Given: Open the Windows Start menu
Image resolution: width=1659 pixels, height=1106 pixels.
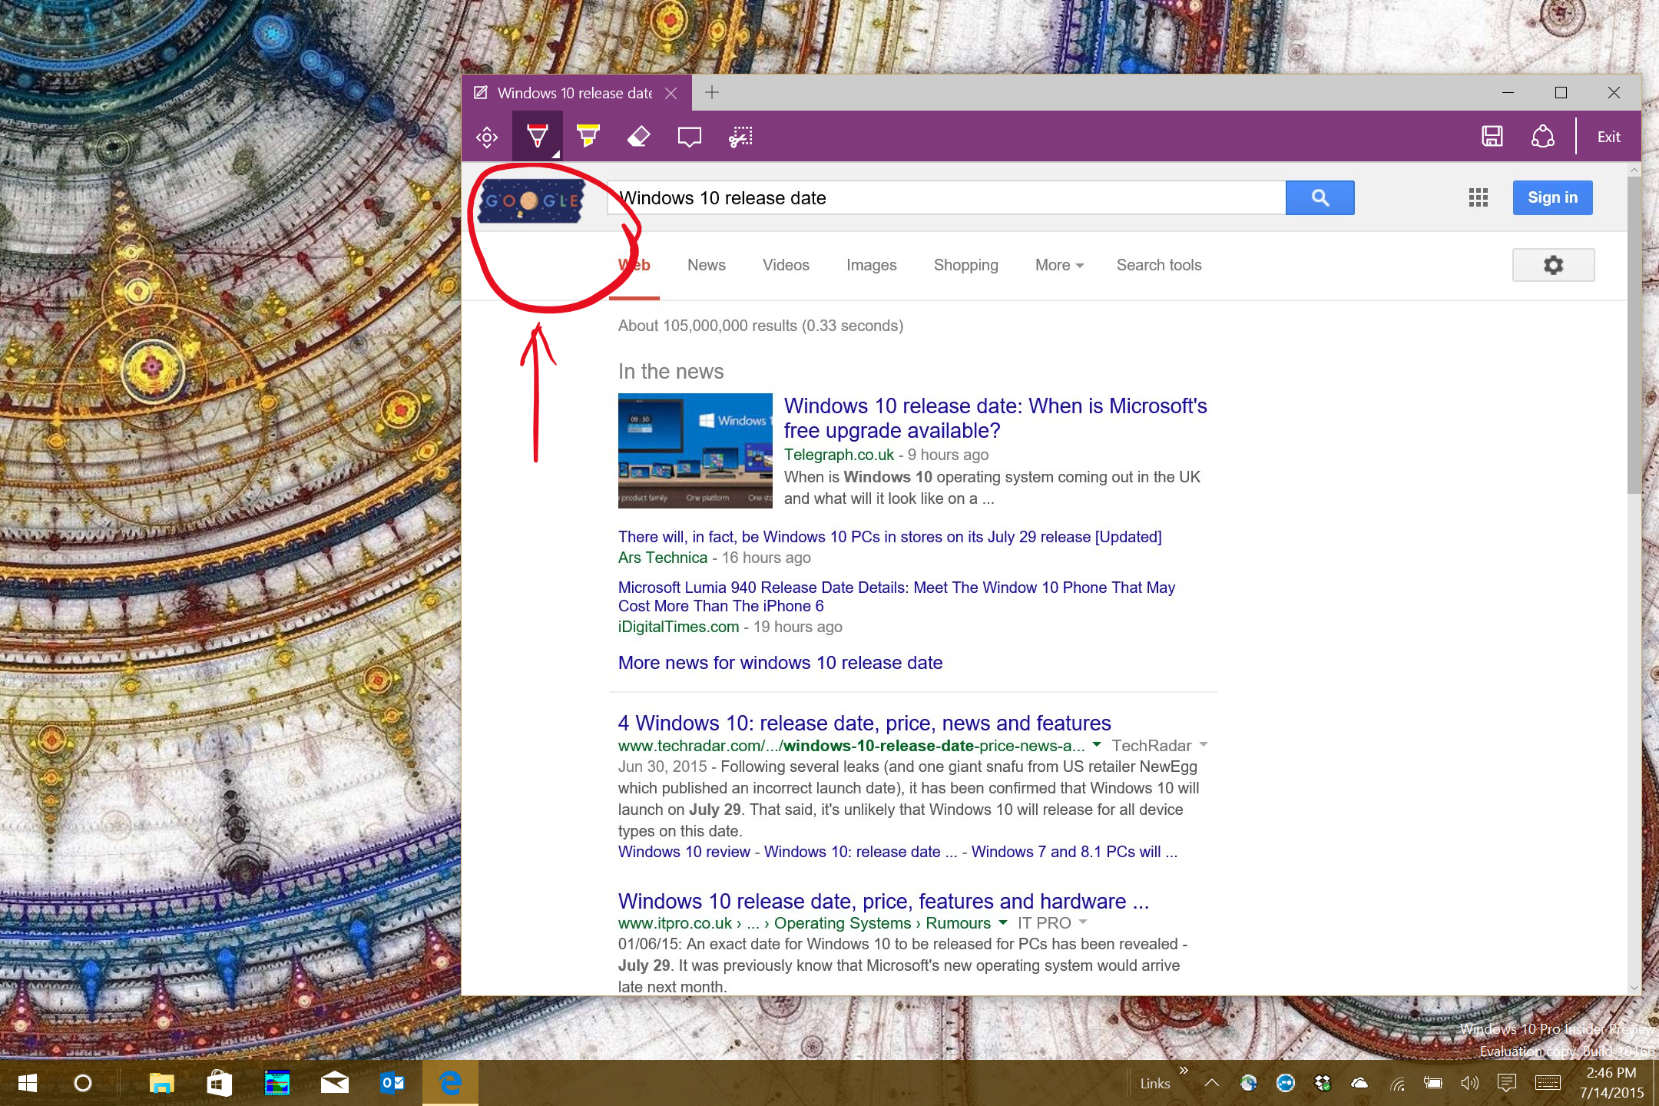Looking at the screenshot, I should point(28,1083).
